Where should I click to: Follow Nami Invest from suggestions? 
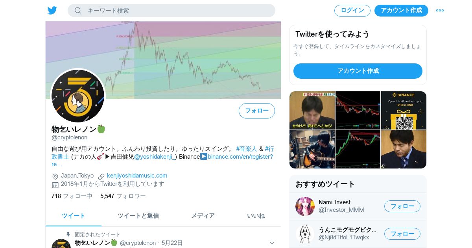[x=402, y=206]
